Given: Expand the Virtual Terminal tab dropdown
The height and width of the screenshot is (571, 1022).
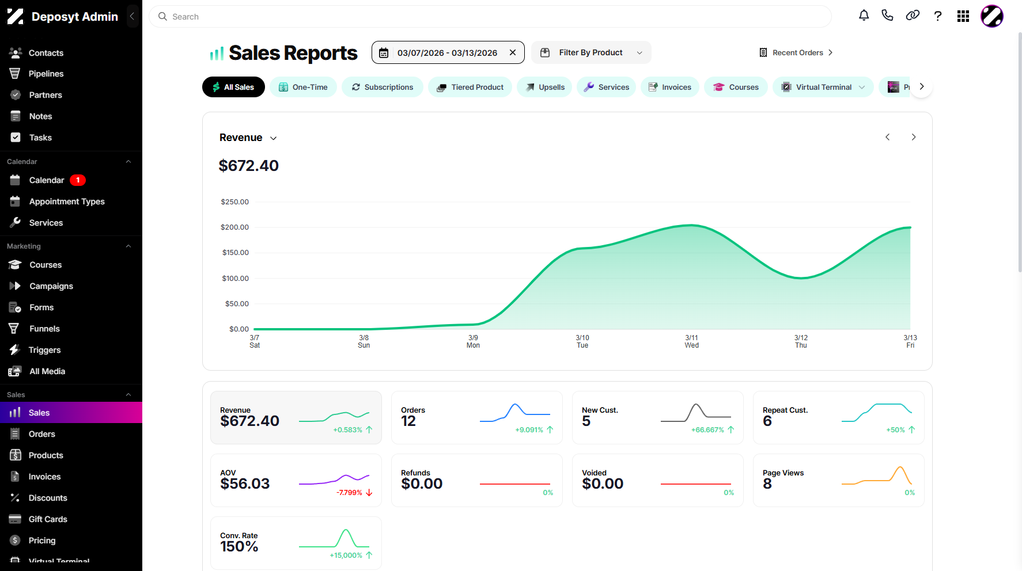Looking at the screenshot, I should 862,87.
